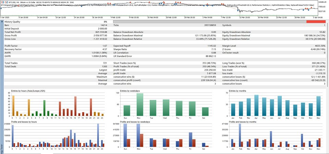Click the gray part of History Quality bar
Image resolution: width=329 pixels, height=154 pixels.
pos(210,22)
